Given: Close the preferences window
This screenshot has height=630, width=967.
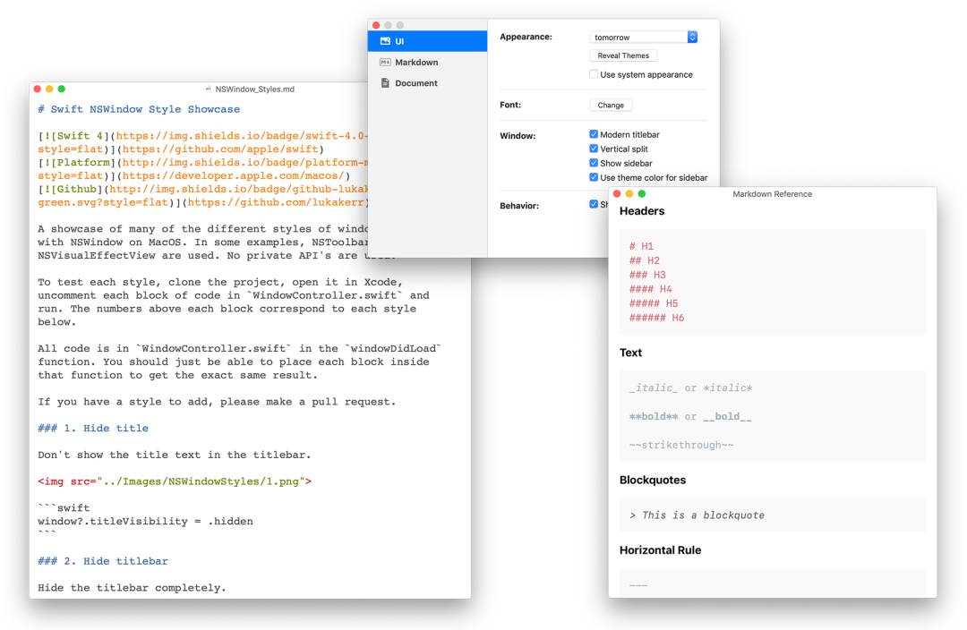Looking at the screenshot, I should [375, 25].
